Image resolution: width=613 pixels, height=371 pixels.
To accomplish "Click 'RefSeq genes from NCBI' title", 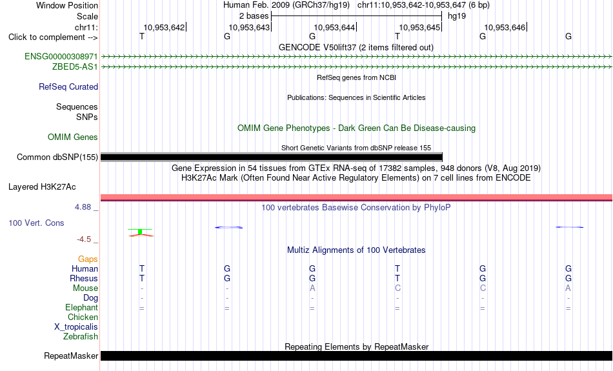I will tap(357, 77).
